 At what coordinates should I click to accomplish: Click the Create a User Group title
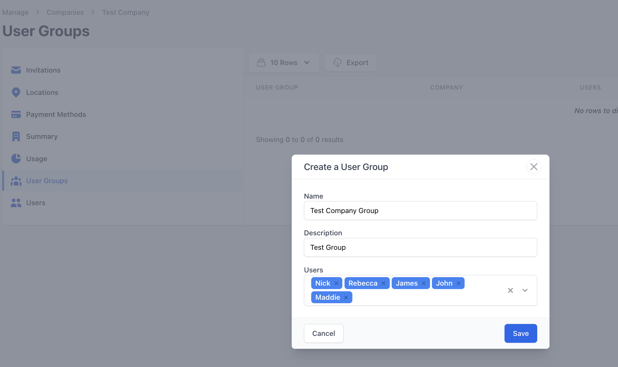click(x=346, y=167)
